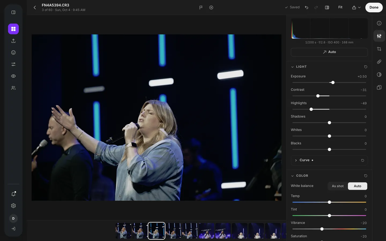The height and width of the screenshot is (241, 386).
Task: Switch to the adjustments sliders tab
Action: click(379, 36)
